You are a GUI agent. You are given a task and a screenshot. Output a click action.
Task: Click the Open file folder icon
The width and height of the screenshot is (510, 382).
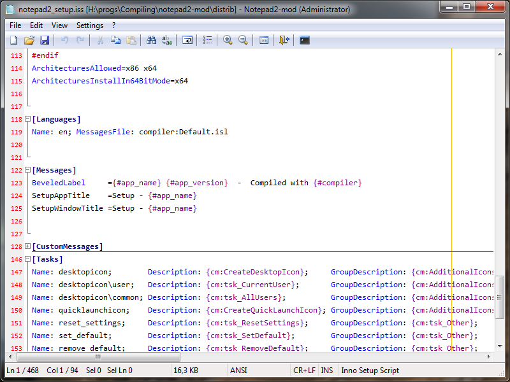(29, 40)
